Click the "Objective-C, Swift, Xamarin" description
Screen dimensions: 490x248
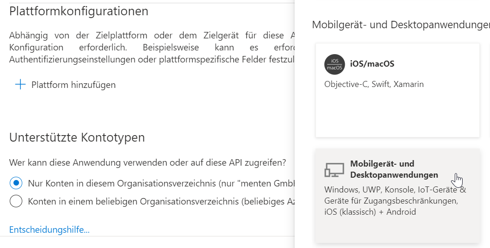pos(374,84)
